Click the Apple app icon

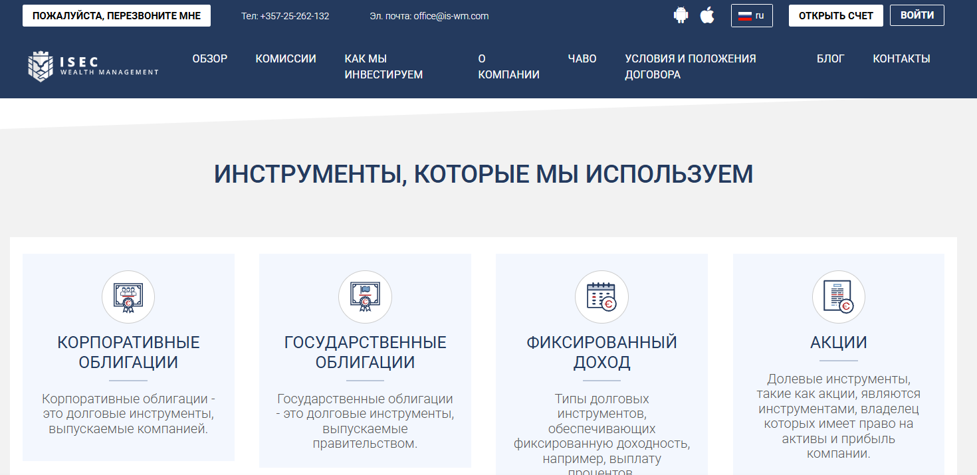coord(707,14)
